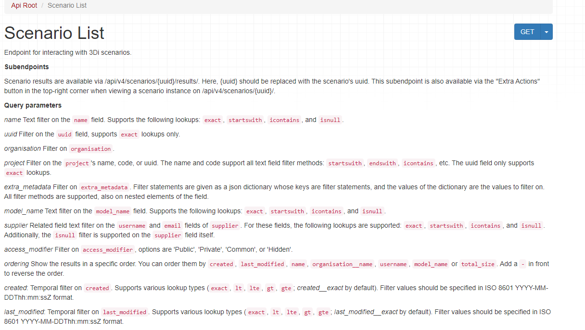This screenshot has width=585, height=330.
Task: Click 'icontains' in the supplier filter row
Action: (x=486, y=226)
